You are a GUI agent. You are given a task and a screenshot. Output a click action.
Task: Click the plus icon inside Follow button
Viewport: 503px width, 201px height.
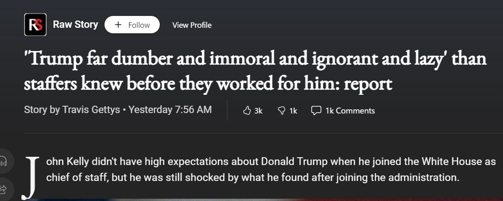pyautogui.click(x=118, y=25)
